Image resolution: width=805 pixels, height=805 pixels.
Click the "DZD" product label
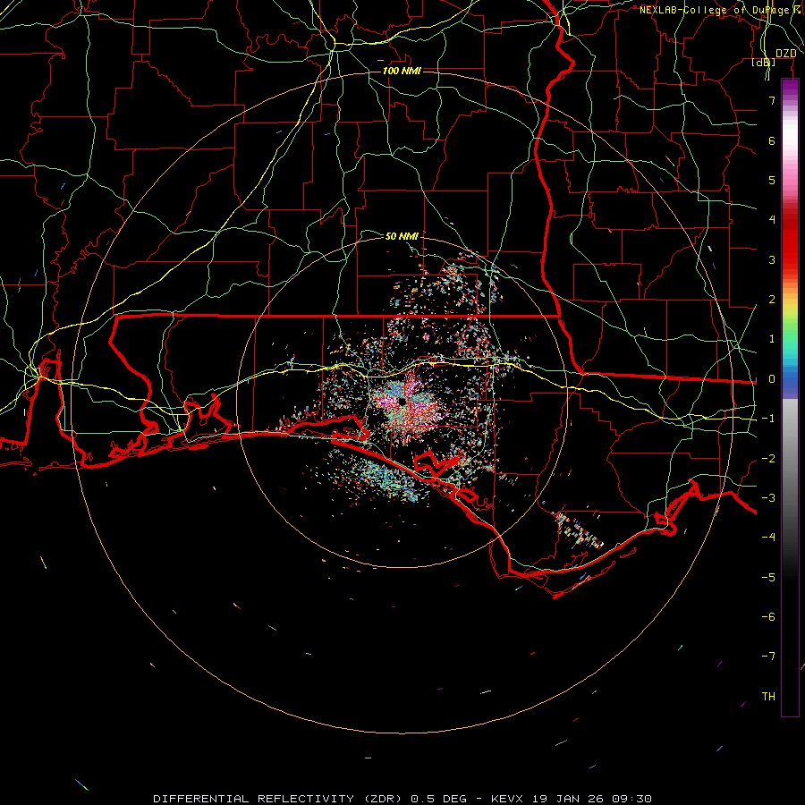[x=785, y=54]
